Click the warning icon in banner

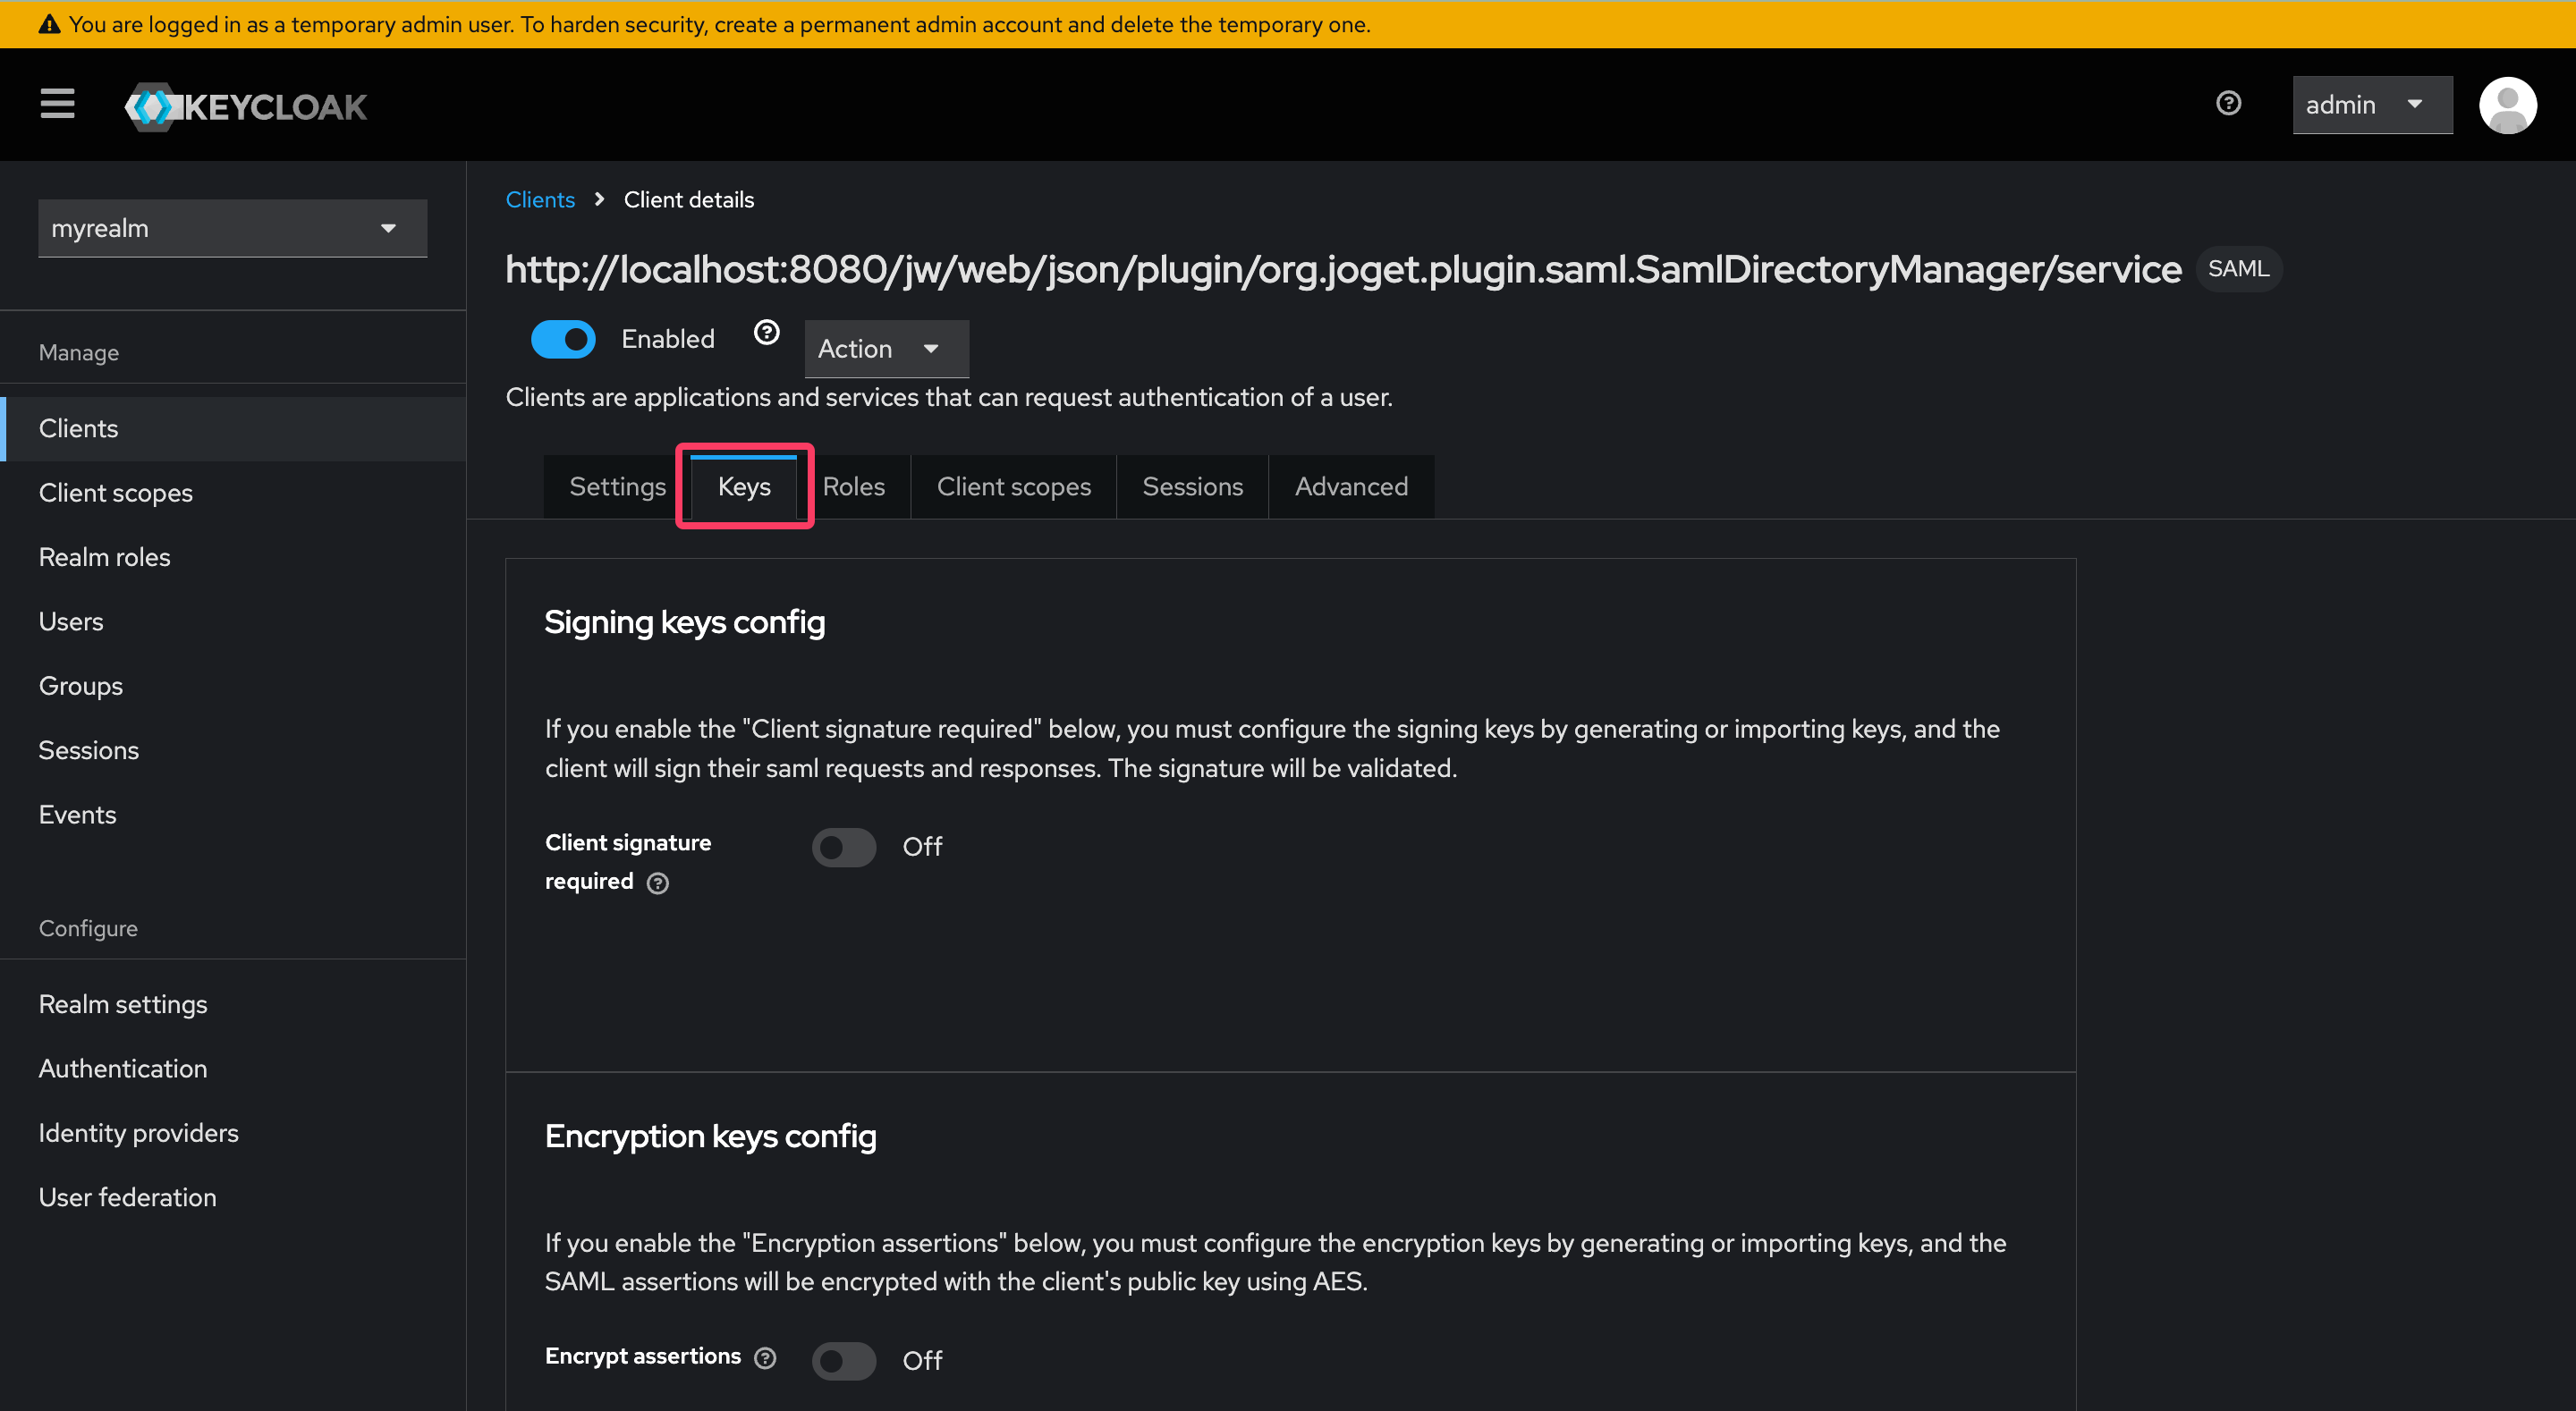50,24
